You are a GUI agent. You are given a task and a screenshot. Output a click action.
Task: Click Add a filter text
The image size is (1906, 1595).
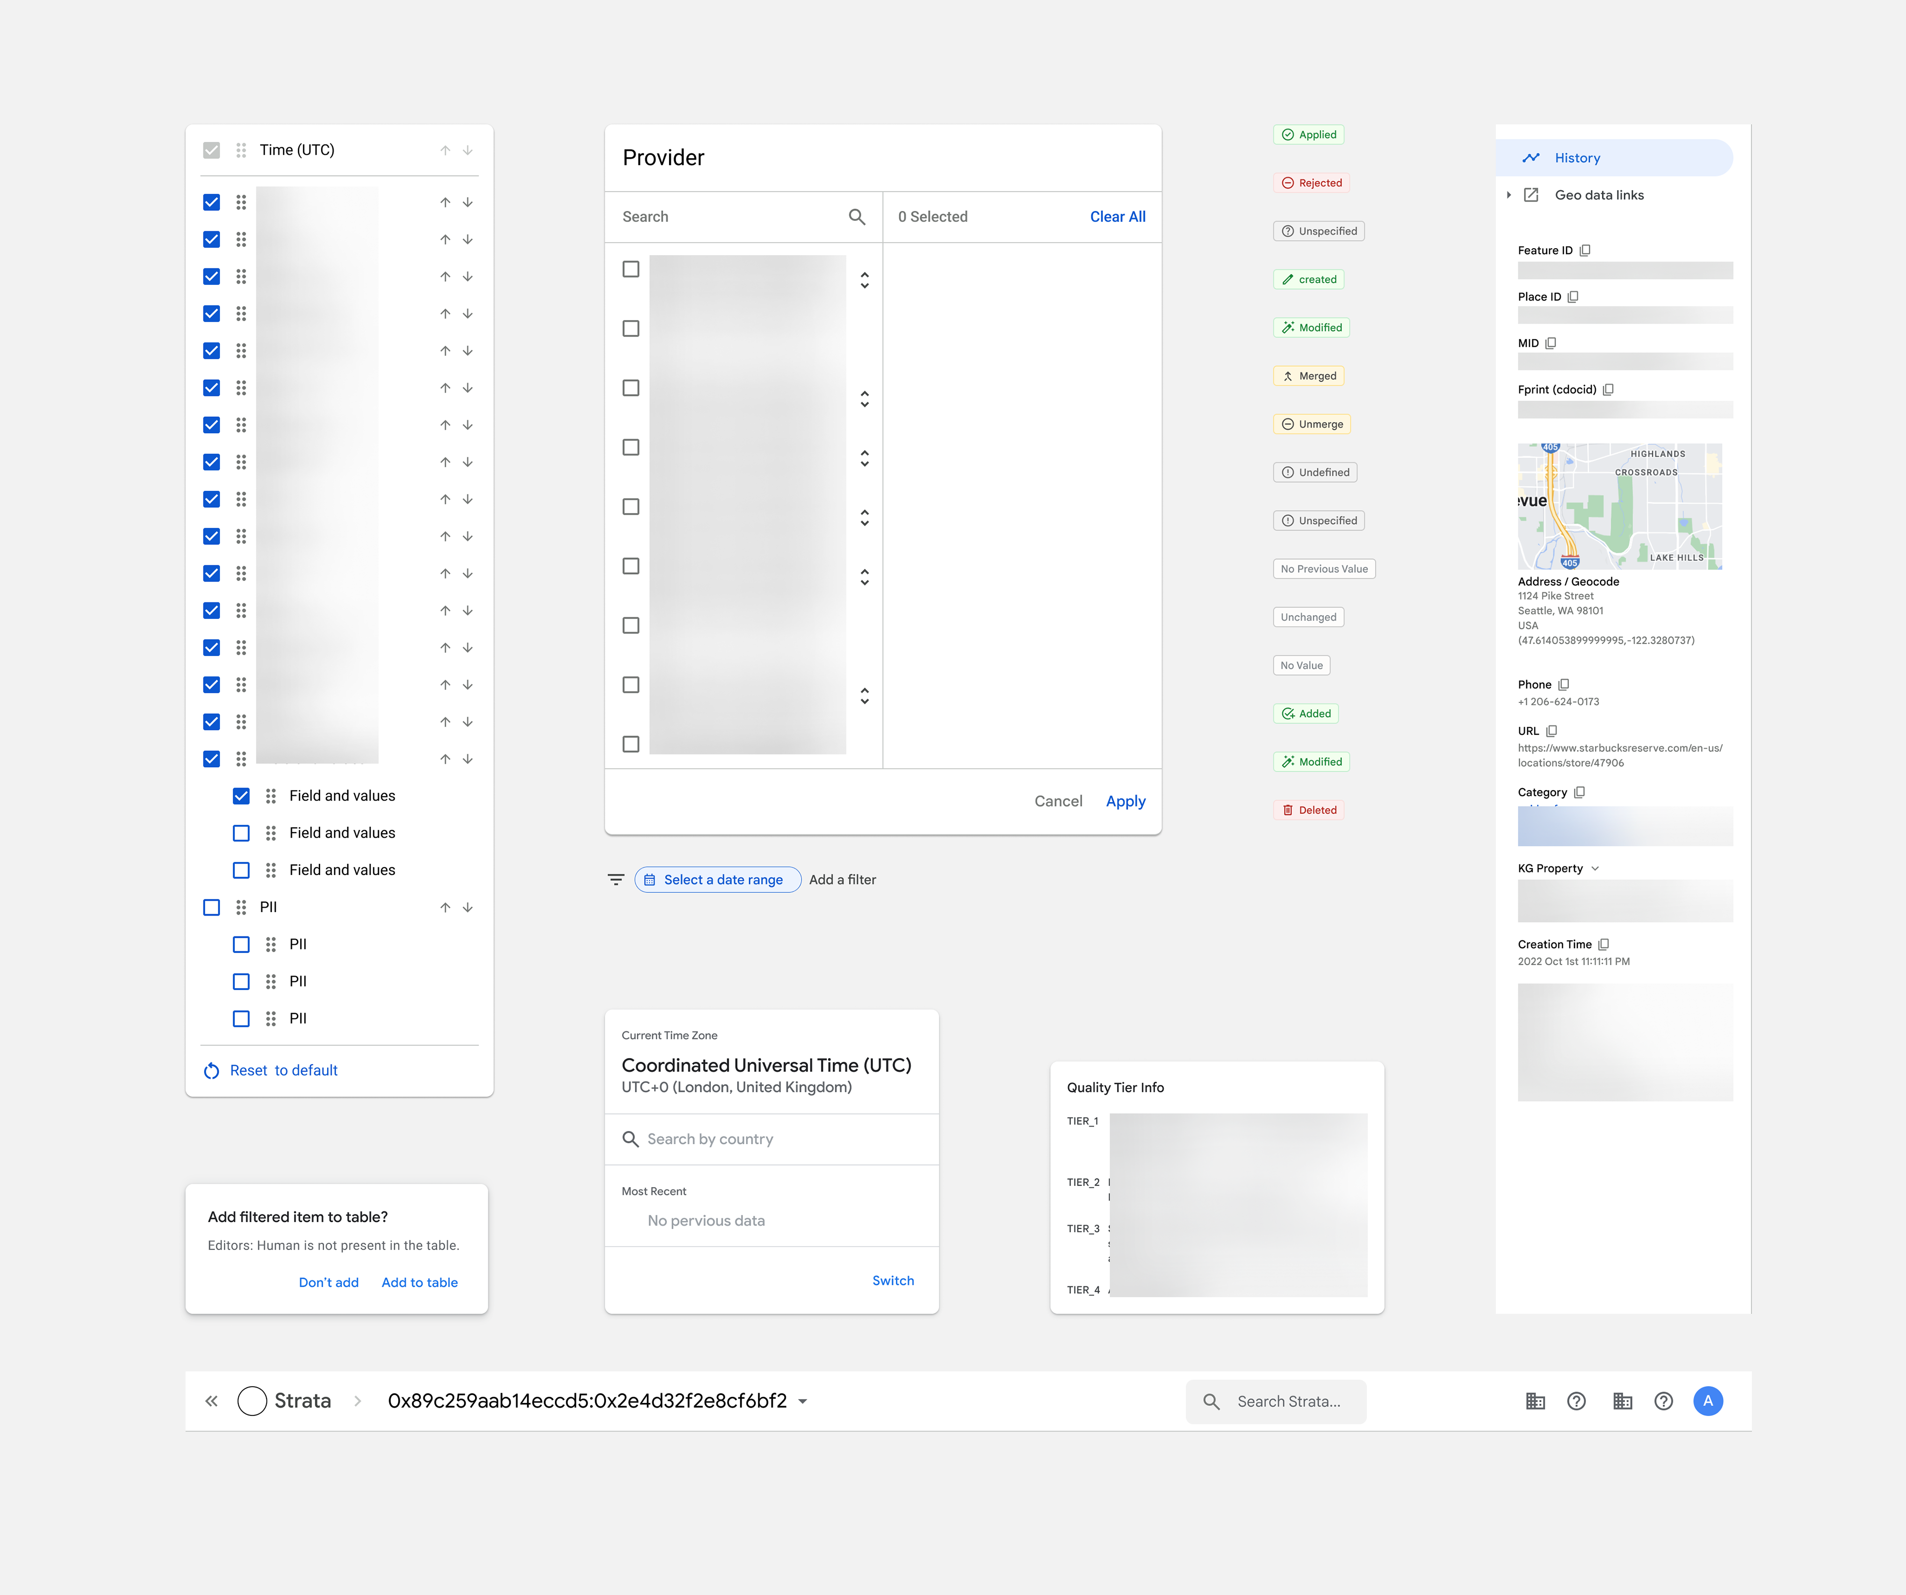(842, 879)
